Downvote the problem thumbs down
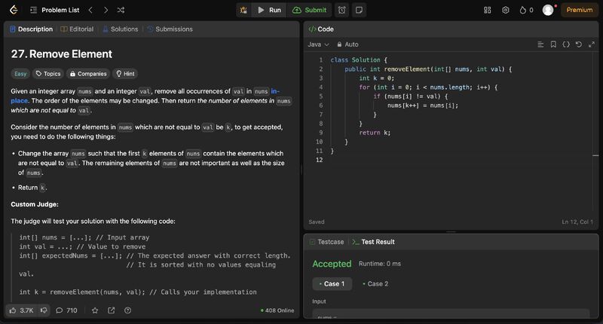Image resolution: width=603 pixels, height=324 pixels. click(44, 310)
